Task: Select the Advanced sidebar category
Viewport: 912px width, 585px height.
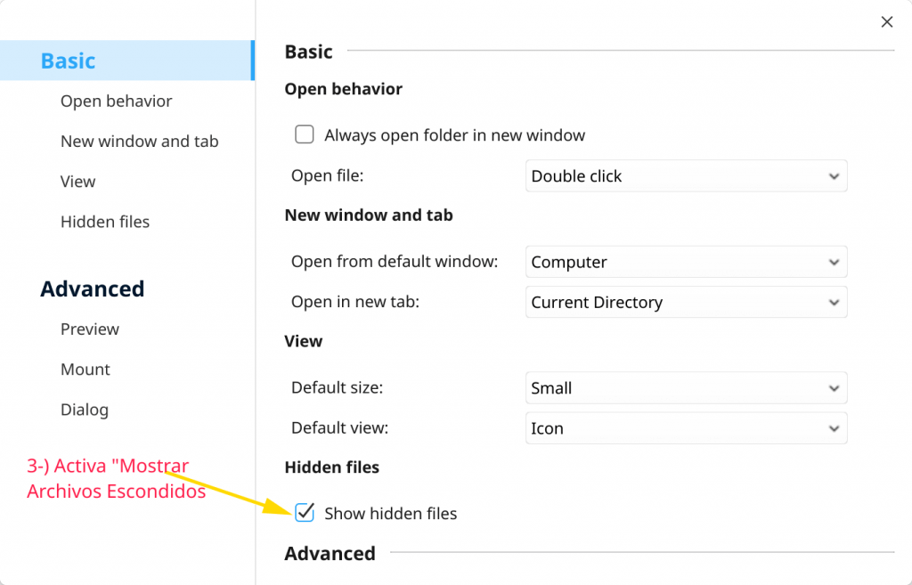Action: (93, 289)
